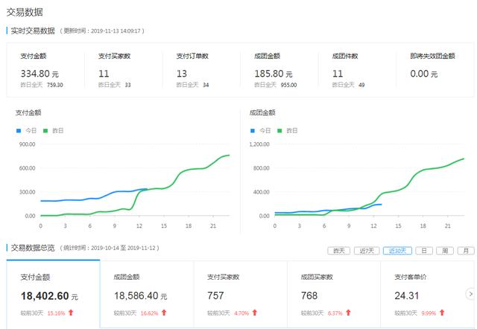
Task: Click red up arrow under 成团金额 18,586.40
Action: pyautogui.click(x=164, y=313)
